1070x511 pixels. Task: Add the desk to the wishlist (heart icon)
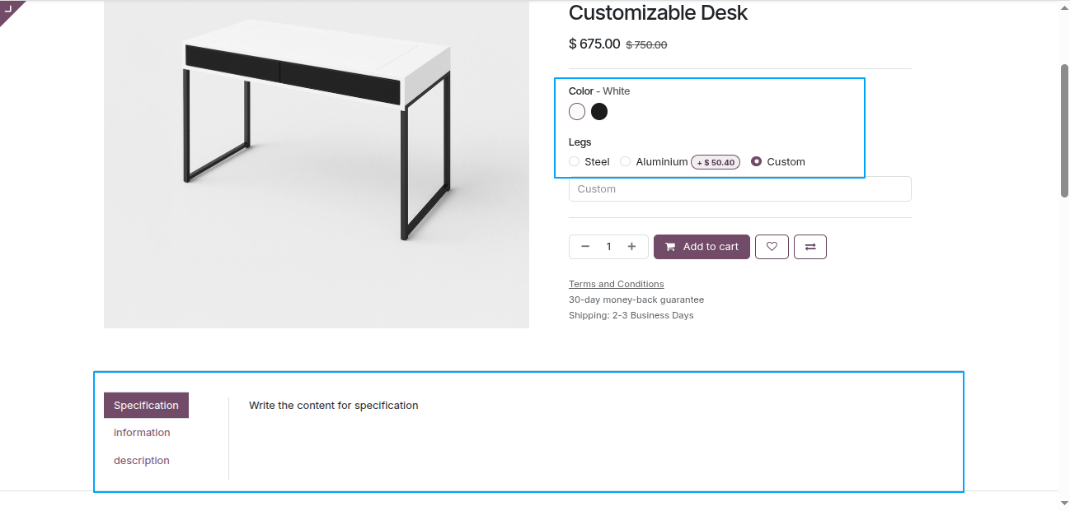(x=772, y=247)
